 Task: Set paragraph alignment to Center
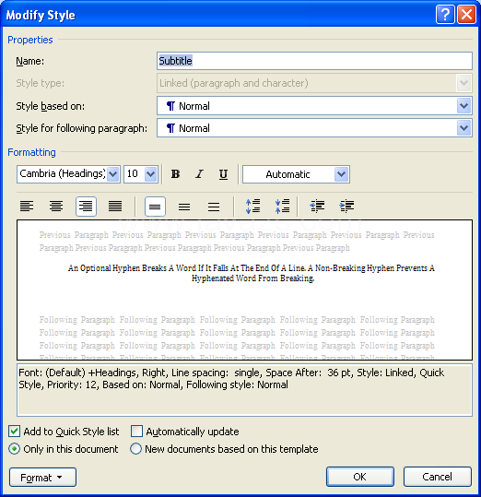(56, 207)
